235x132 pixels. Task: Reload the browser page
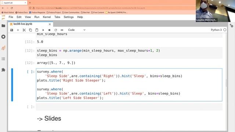click(12, 8)
